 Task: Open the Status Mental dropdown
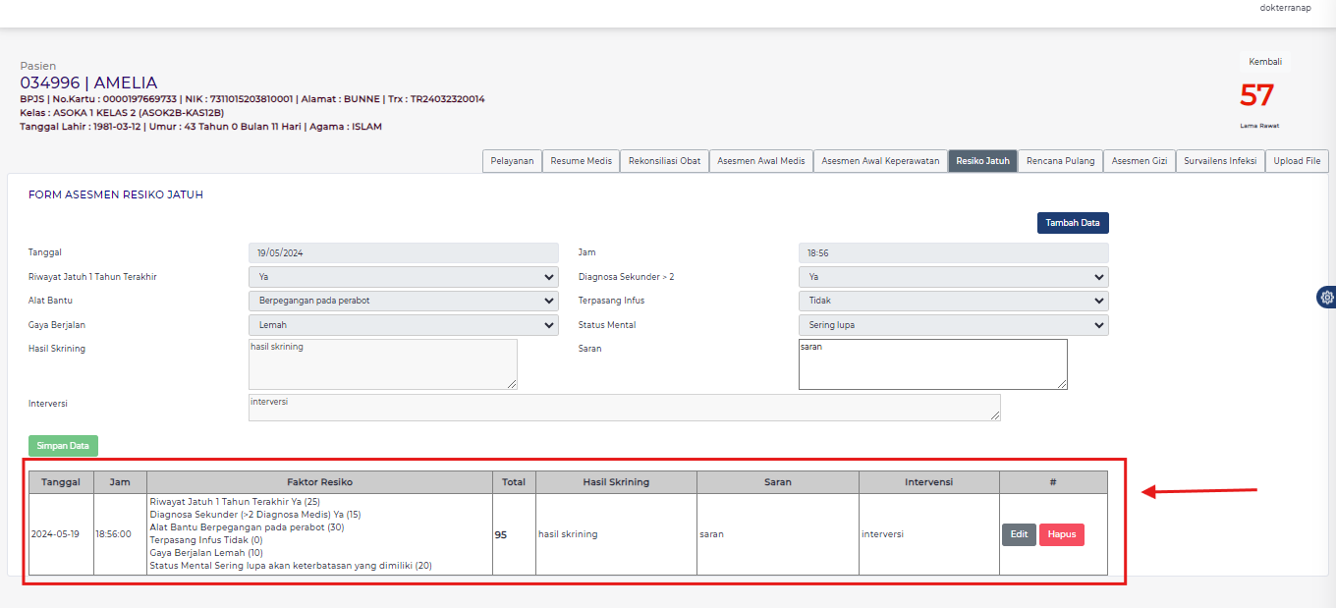(x=953, y=325)
